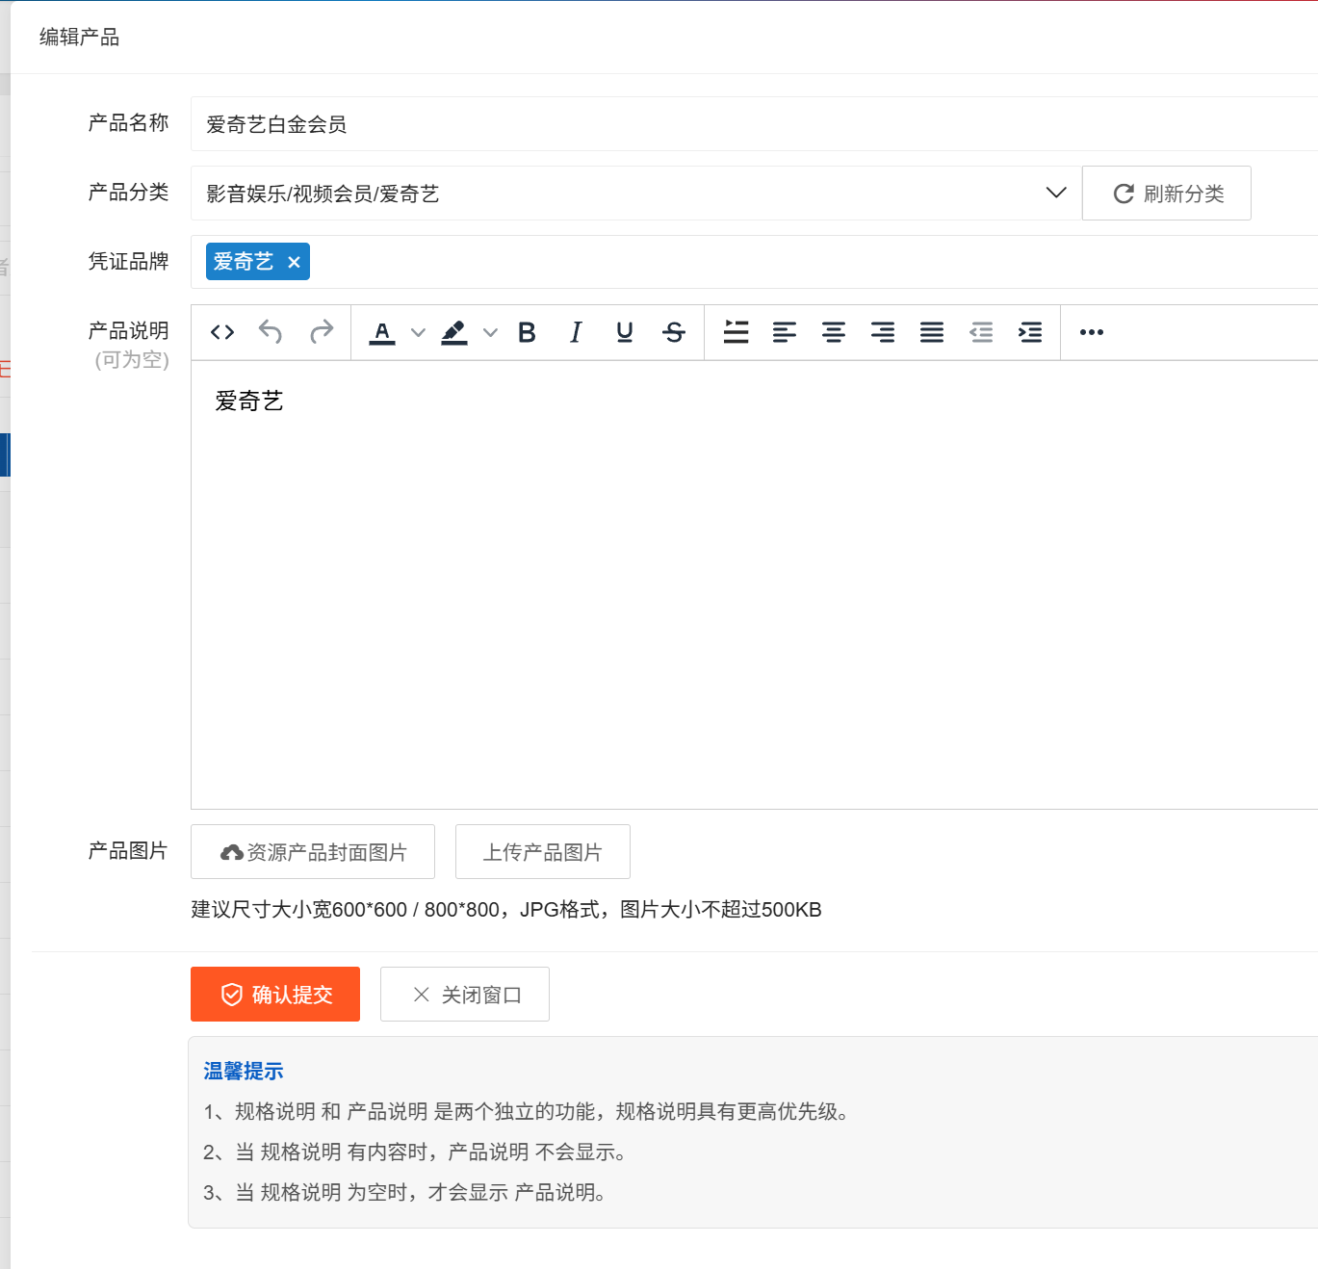Justify text alignment

(932, 333)
